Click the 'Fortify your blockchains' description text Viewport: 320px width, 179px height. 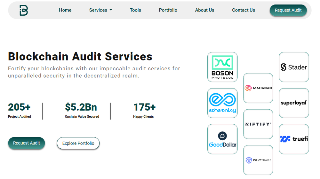94,72
